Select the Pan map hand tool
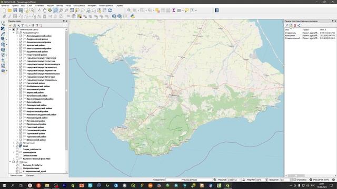The image size is (337, 189). point(44,10)
